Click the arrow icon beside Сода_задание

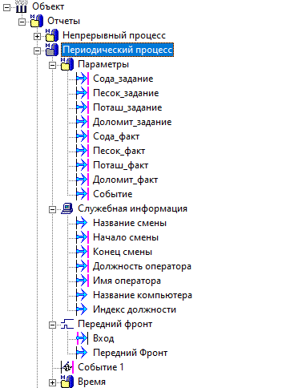click(x=83, y=79)
